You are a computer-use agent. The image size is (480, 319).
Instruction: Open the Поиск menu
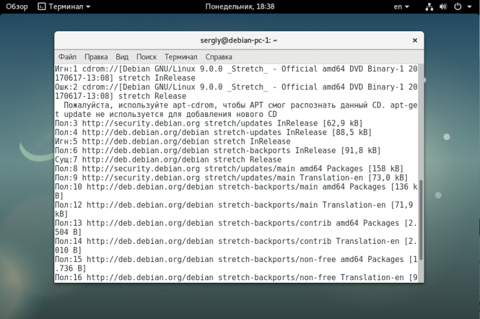tap(146, 56)
